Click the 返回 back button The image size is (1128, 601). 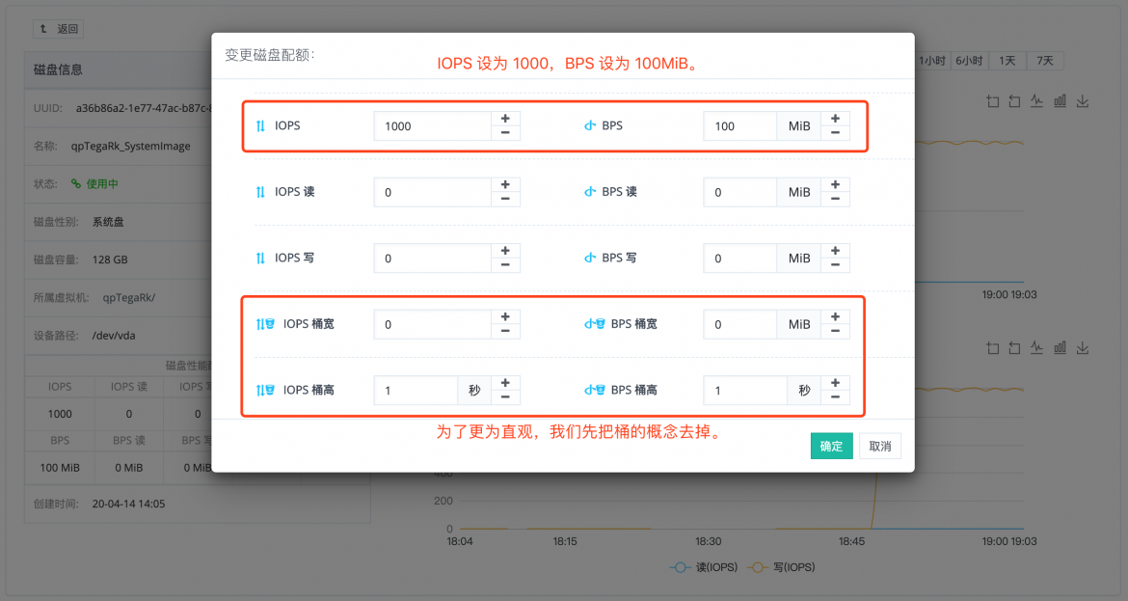58,29
